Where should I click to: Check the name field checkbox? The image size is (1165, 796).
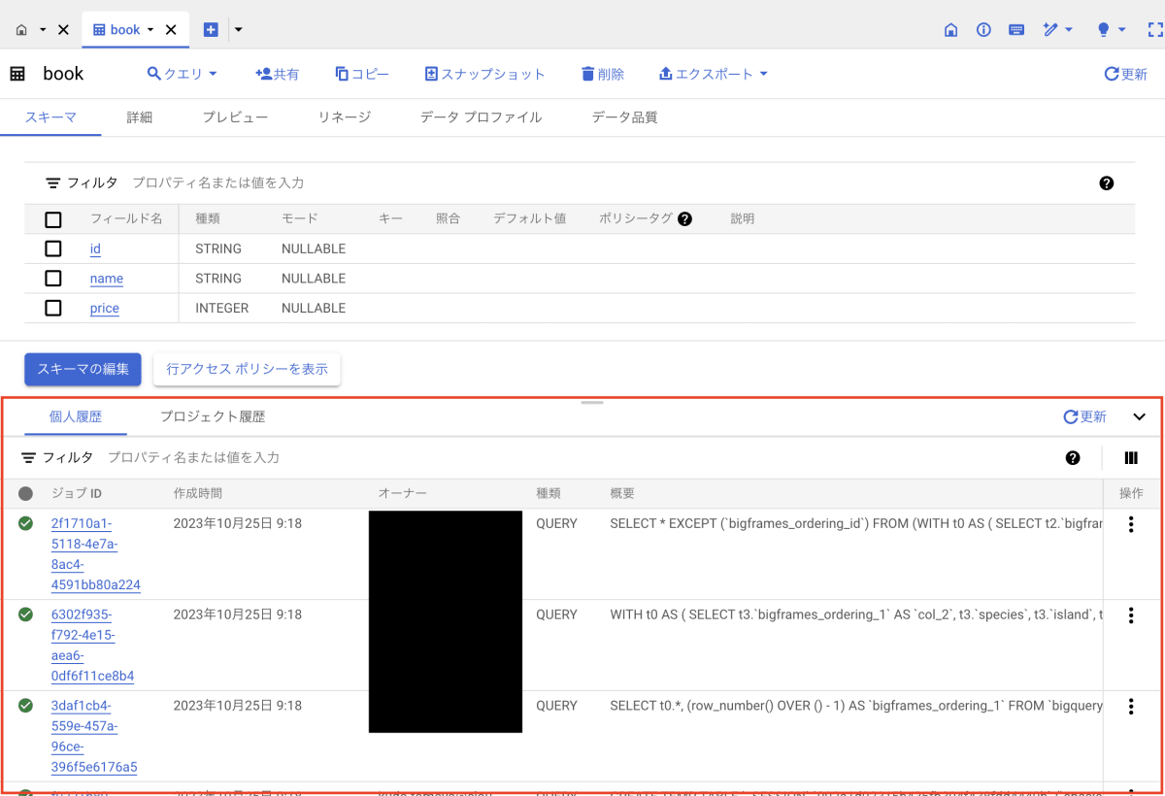pos(53,279)
